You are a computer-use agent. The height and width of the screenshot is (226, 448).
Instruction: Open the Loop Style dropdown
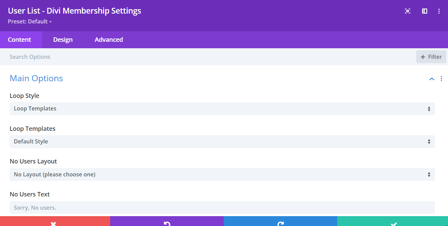pos(222,108)
